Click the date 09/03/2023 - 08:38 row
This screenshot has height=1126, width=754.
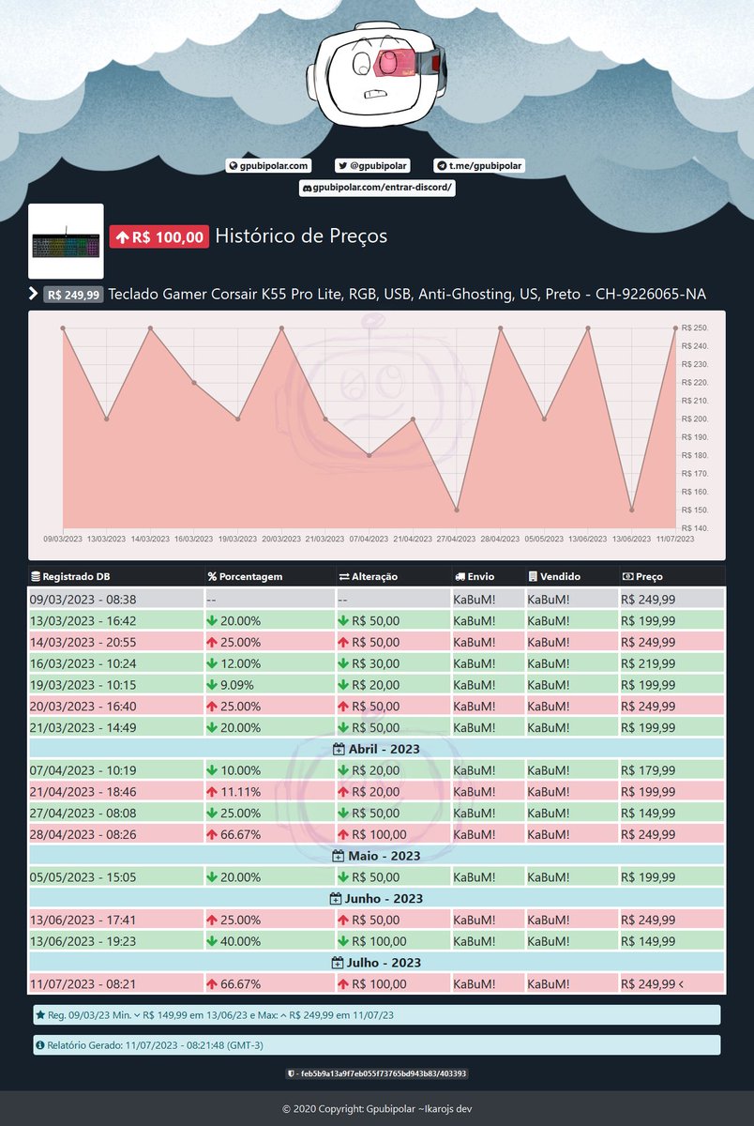[377, 599]
